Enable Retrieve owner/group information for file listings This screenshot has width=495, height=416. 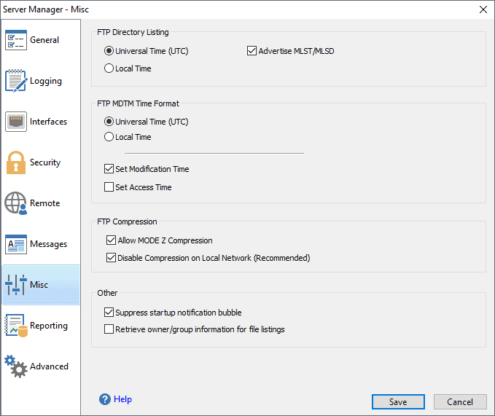tap(109, 329)
